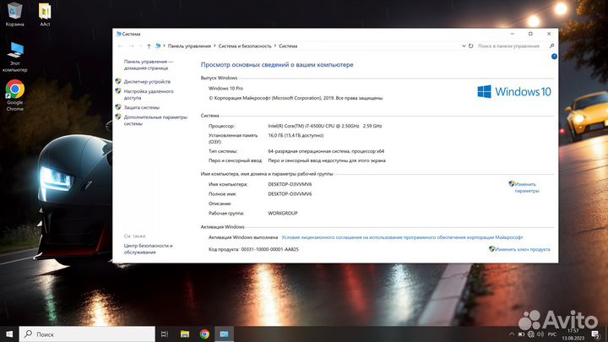This screenshot has height=342, width=608.
Task: Open Настройка удаленного доступа link
Action: (149, 95)
